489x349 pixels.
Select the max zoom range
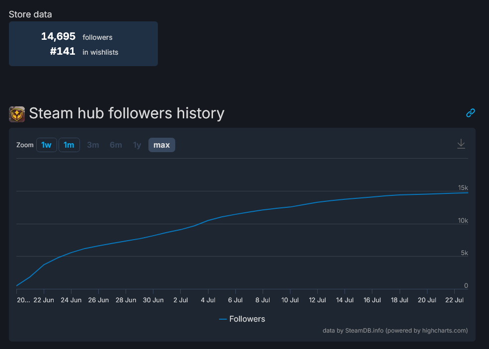(x=161, y=145)
